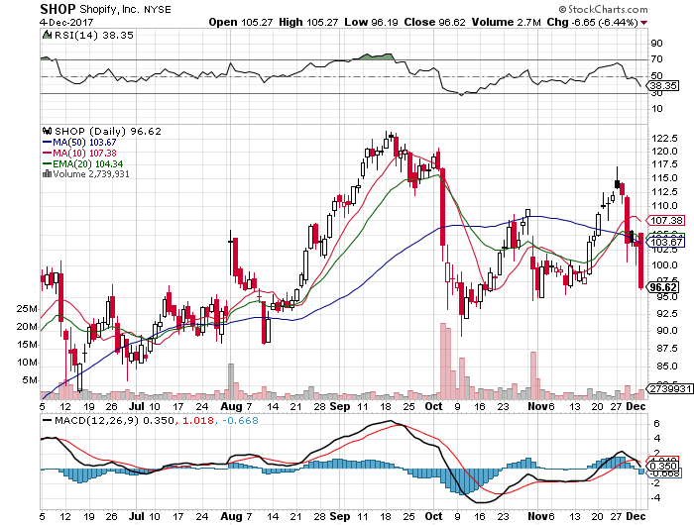Image resolution: width=694 pixels, height=525 pixels.
Task: Click the 107.38 red price tag
Action: tap(665, 220)
